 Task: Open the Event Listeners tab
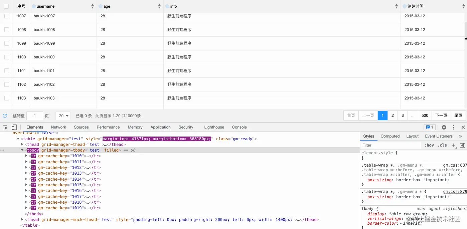click(x=439, y=136)
